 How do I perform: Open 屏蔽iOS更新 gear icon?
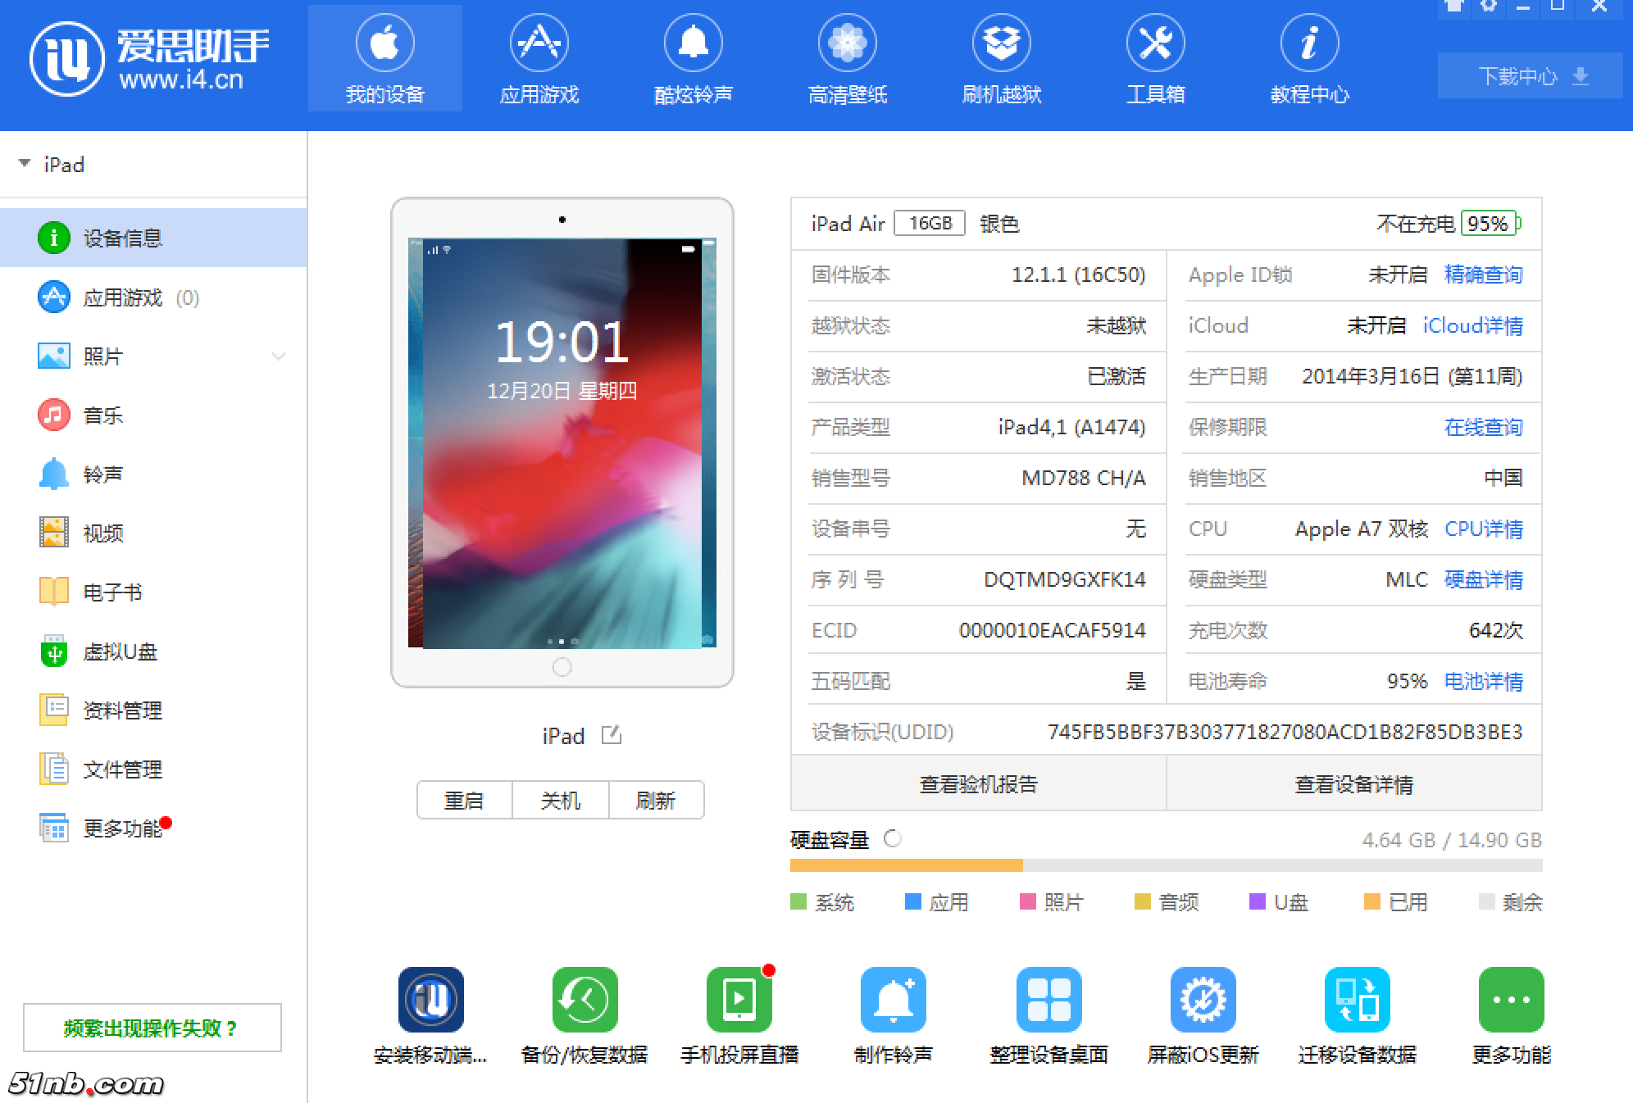pos(1203,1000)
